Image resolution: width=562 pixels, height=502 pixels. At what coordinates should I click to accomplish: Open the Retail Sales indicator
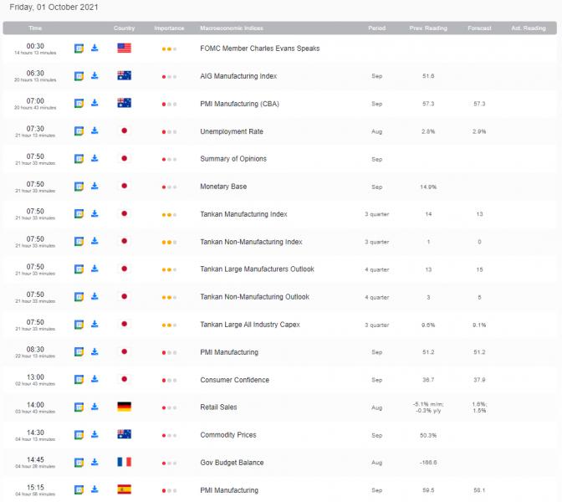[218, 407]
